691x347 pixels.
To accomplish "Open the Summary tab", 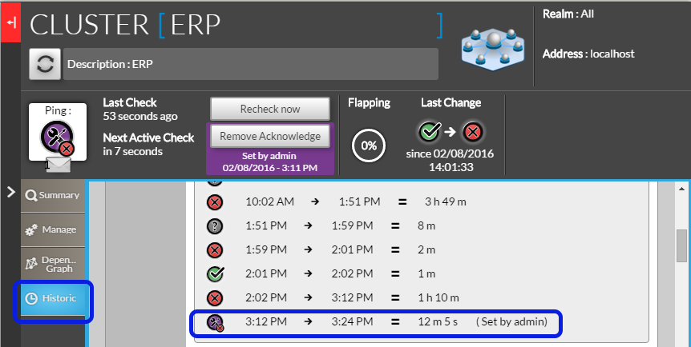I will 53,196.
